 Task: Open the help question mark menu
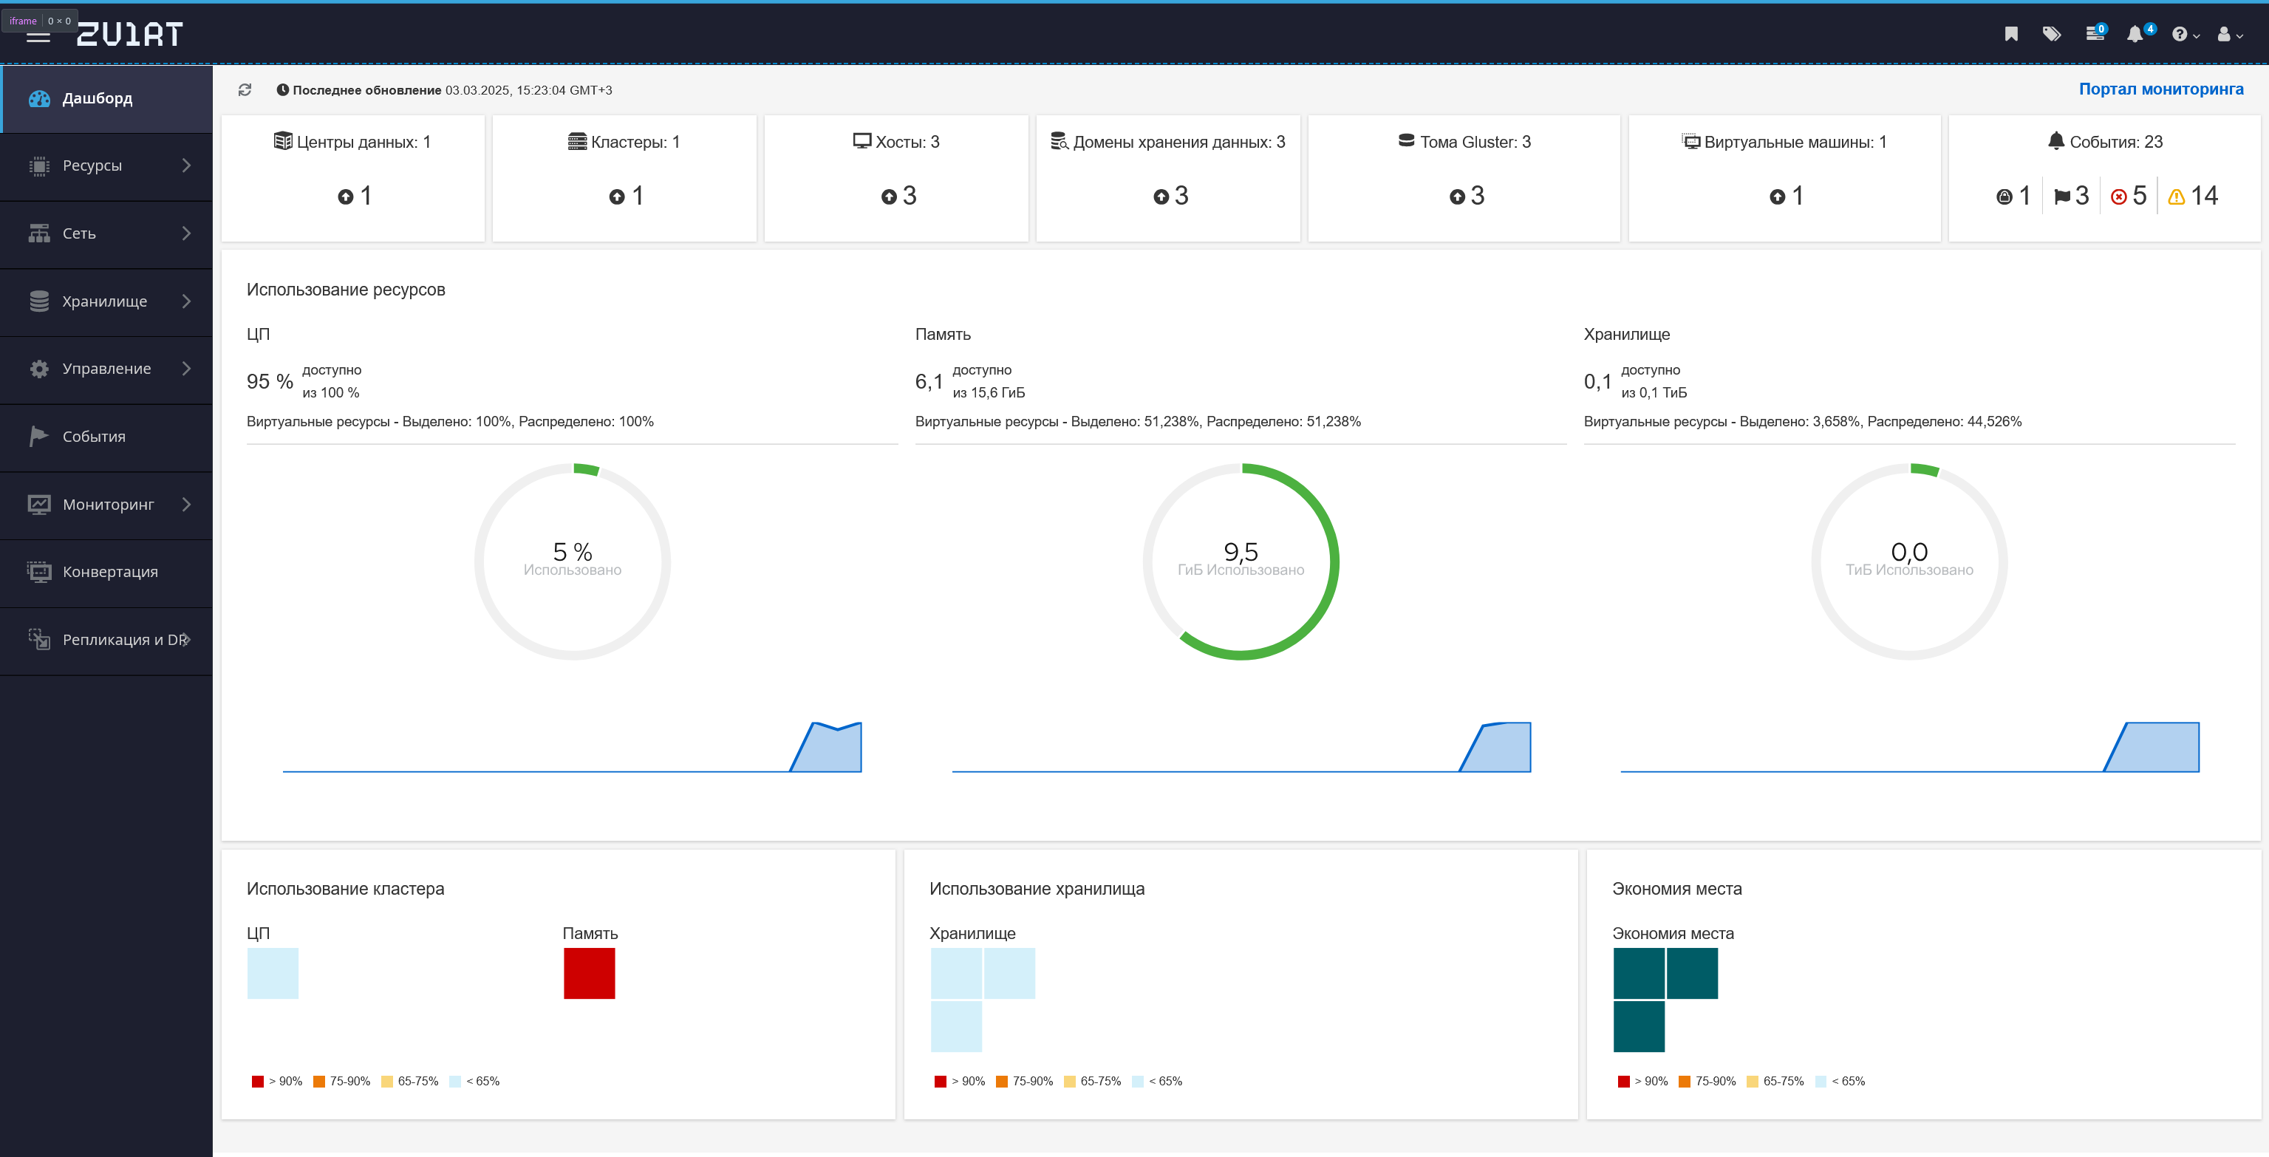(x=2186, y=34)
